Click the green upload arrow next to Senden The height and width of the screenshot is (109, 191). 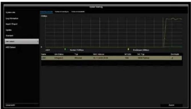(x=65, y=49)
